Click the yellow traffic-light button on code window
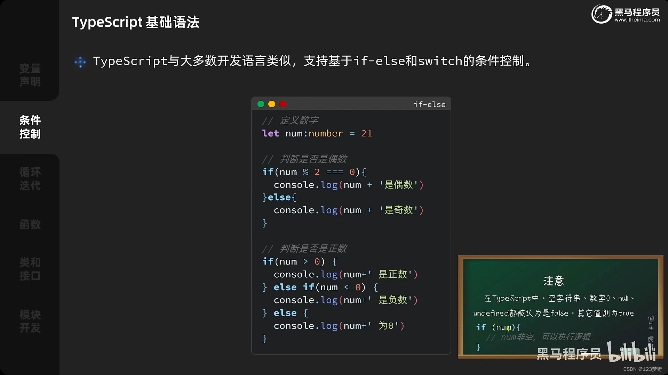This screenshot has width=668, height=375. (272, 104)
